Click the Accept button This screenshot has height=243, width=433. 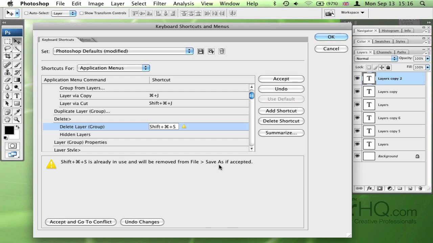tap(281, 79)
